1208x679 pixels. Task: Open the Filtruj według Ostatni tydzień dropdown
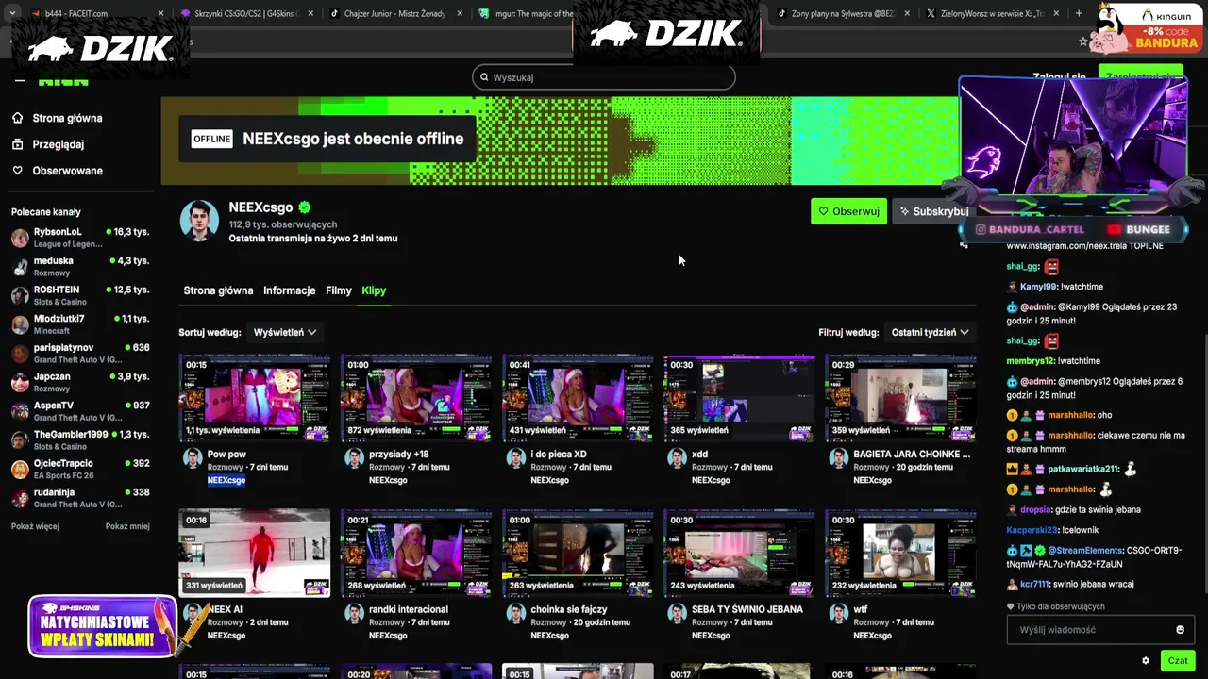pos(930,332)
